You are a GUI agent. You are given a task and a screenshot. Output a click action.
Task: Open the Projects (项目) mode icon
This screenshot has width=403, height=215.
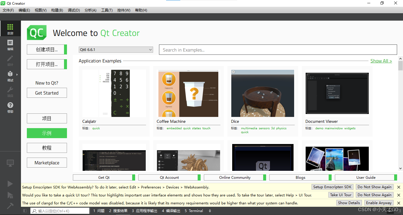click(10, 92)
